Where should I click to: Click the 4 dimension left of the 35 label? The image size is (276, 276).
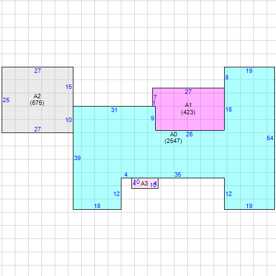pos(126,174)
